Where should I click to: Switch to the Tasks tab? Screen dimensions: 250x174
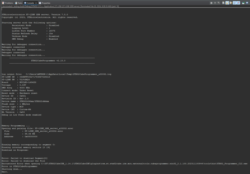pos(20,3)
